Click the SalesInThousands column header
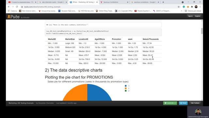209x118 pixels. [x=151, y=39]
